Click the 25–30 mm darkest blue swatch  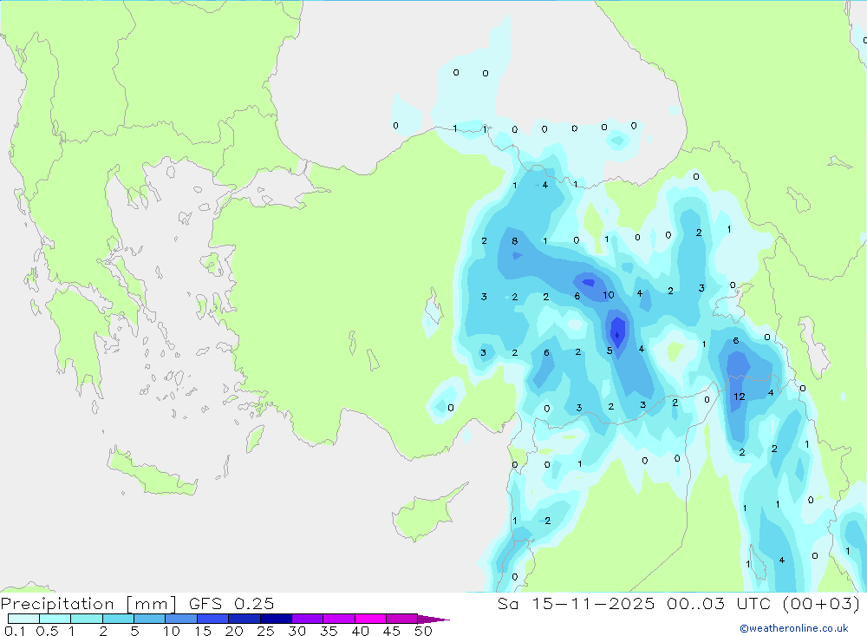[276, 619]
